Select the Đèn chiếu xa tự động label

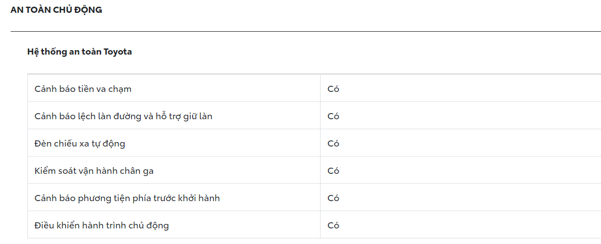[x=79, y=144]
